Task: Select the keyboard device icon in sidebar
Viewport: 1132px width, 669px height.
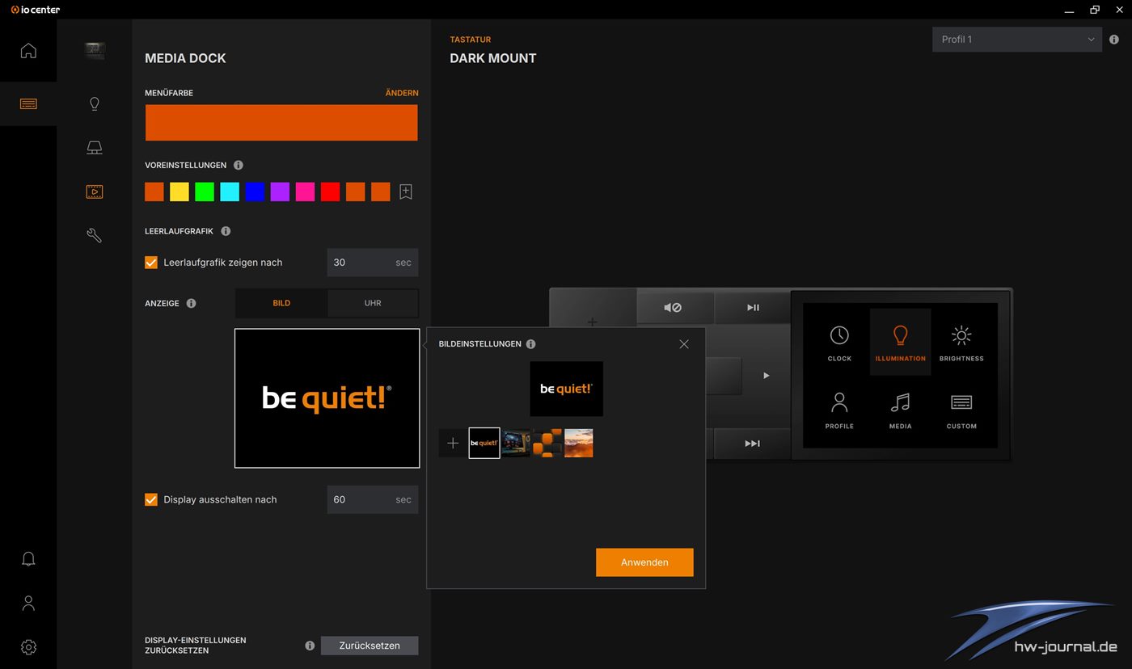Action: pyautogui.click(x=28, y=103)
